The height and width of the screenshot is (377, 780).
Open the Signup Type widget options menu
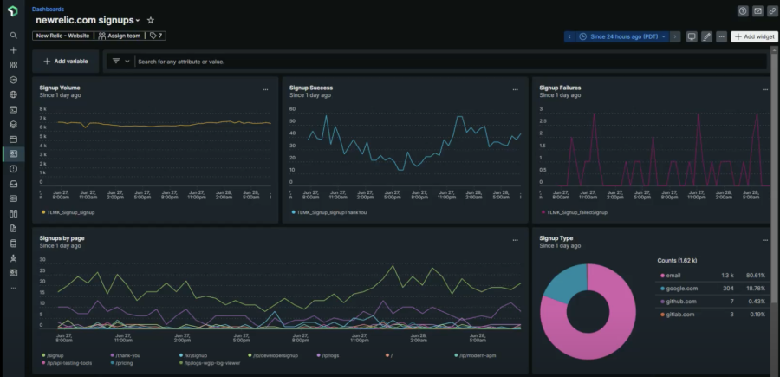click(x=764, y=238)
